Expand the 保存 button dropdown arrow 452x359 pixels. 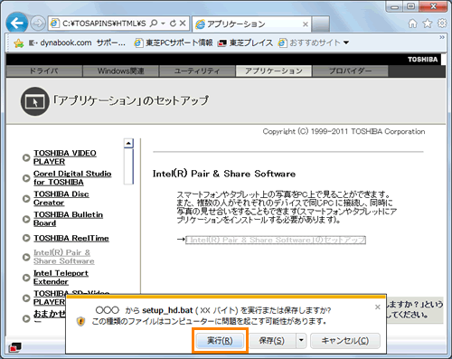pyautogui.click(x=301, y=341)
